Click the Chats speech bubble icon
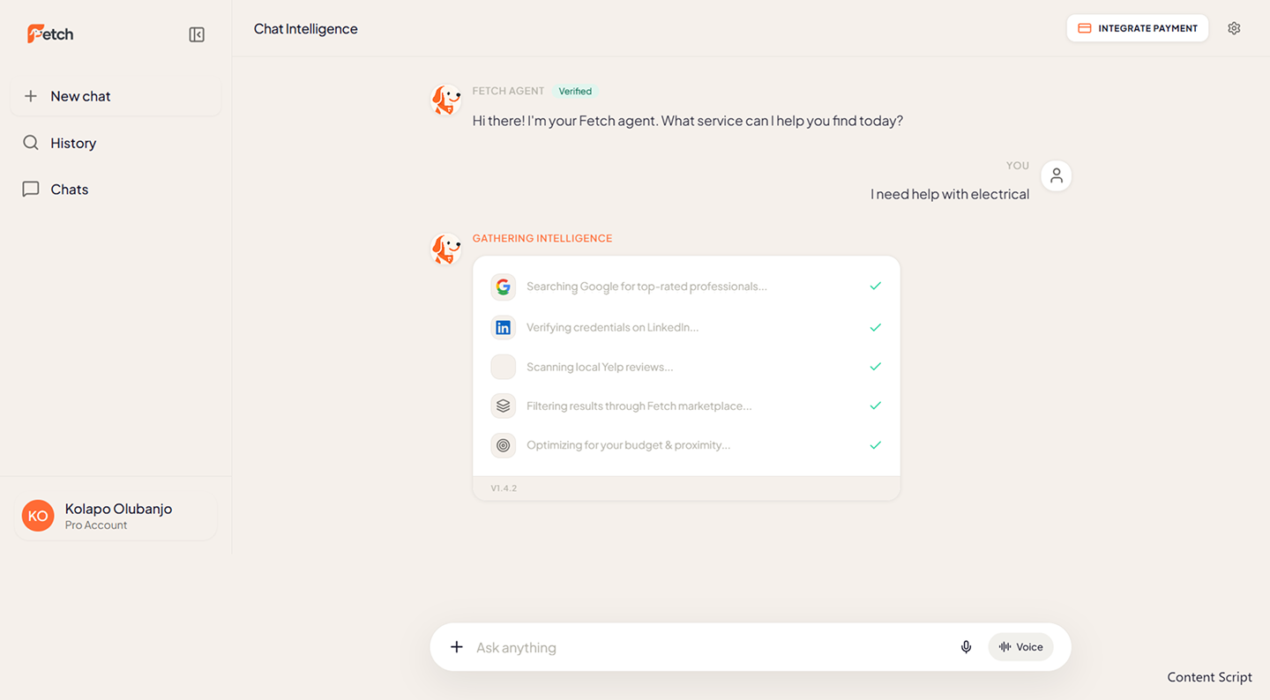1270x700 pixels. pos(31,190)
